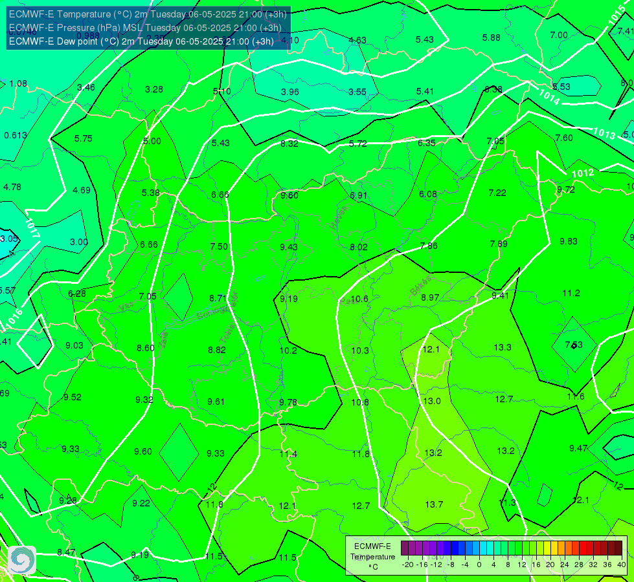
Task: Click the 5.88 temperature value
Action: click(x=492, y=38)
